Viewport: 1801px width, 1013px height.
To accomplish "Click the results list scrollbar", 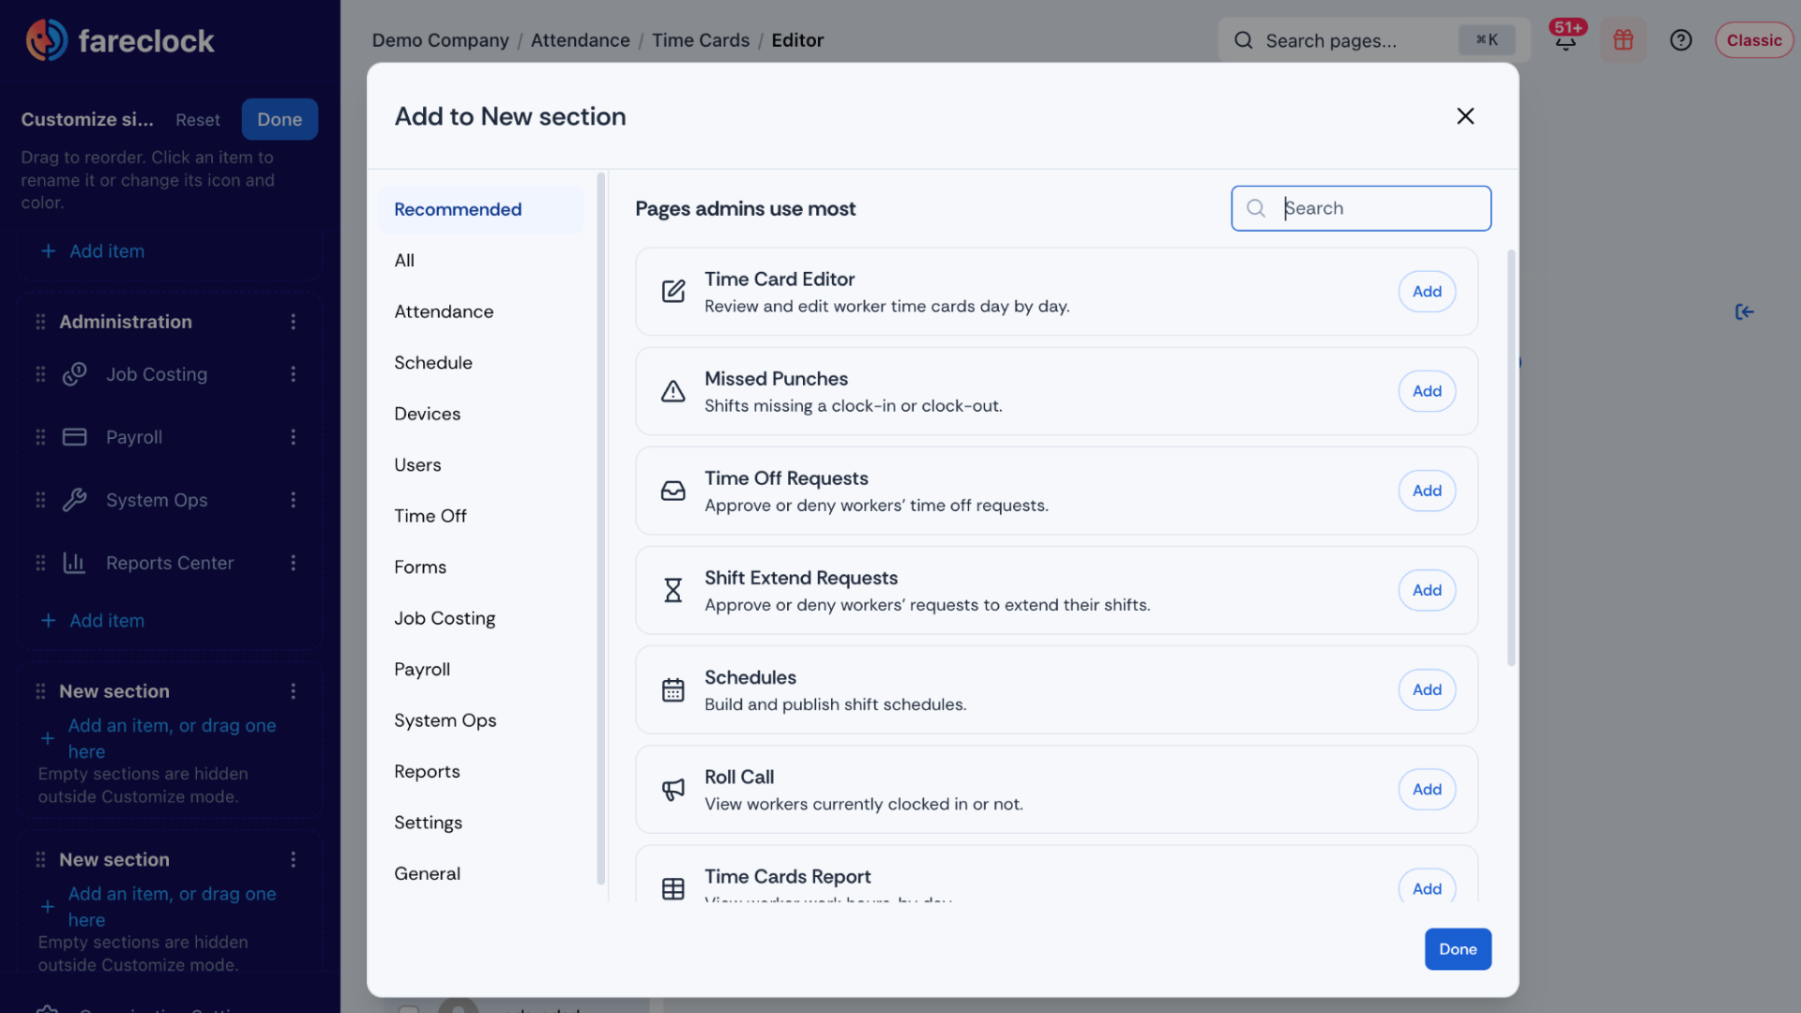I will tap(1511, 458).
